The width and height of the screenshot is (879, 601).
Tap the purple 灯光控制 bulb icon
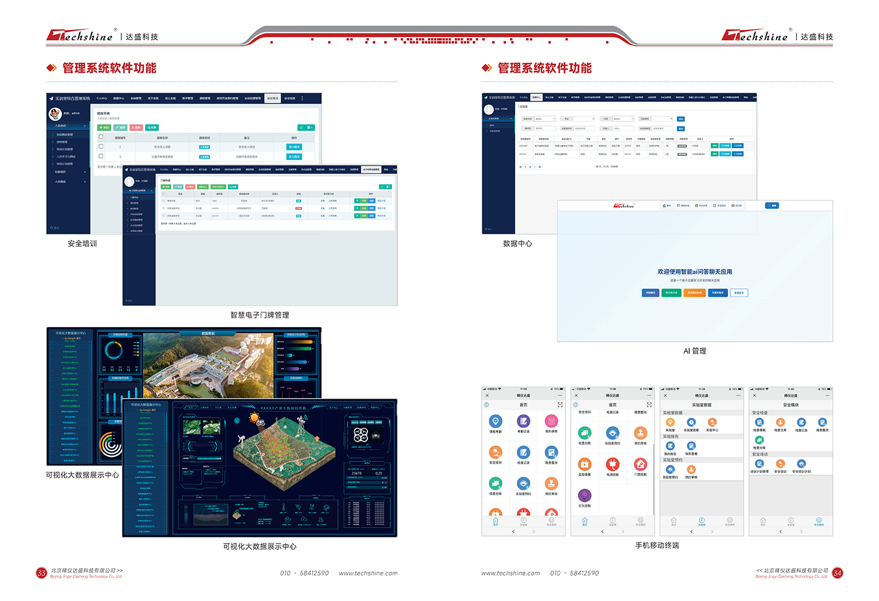[x=584, y=495]
